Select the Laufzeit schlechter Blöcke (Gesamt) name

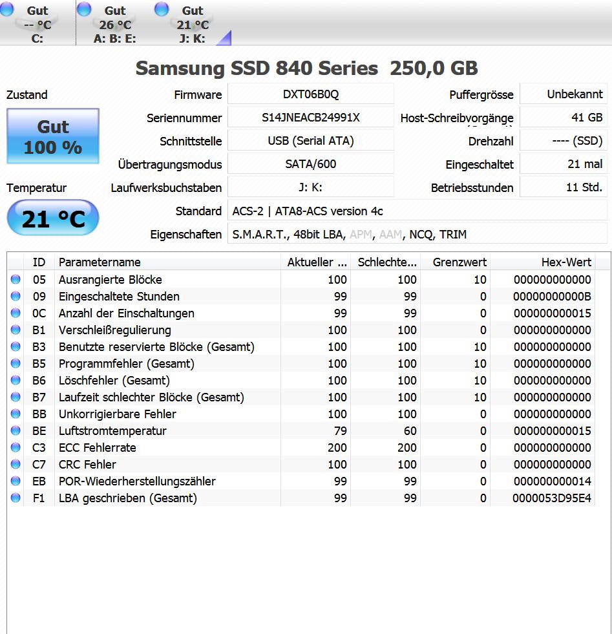click(151, 397)
